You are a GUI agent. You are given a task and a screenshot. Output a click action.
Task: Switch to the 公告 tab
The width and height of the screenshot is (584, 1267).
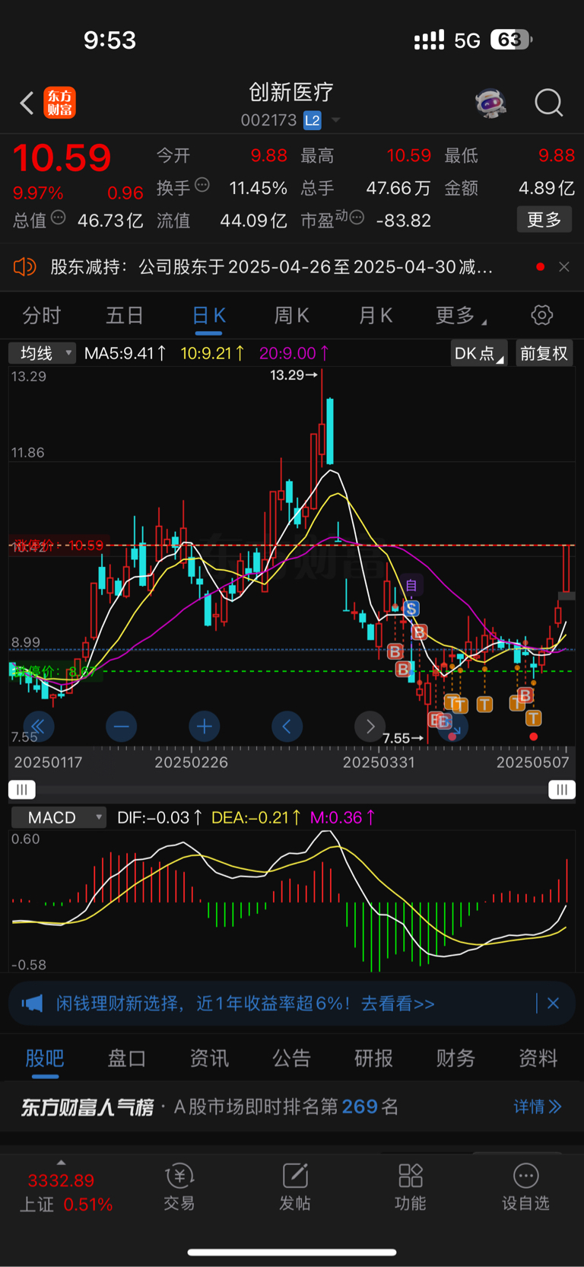coord(292,1058)
